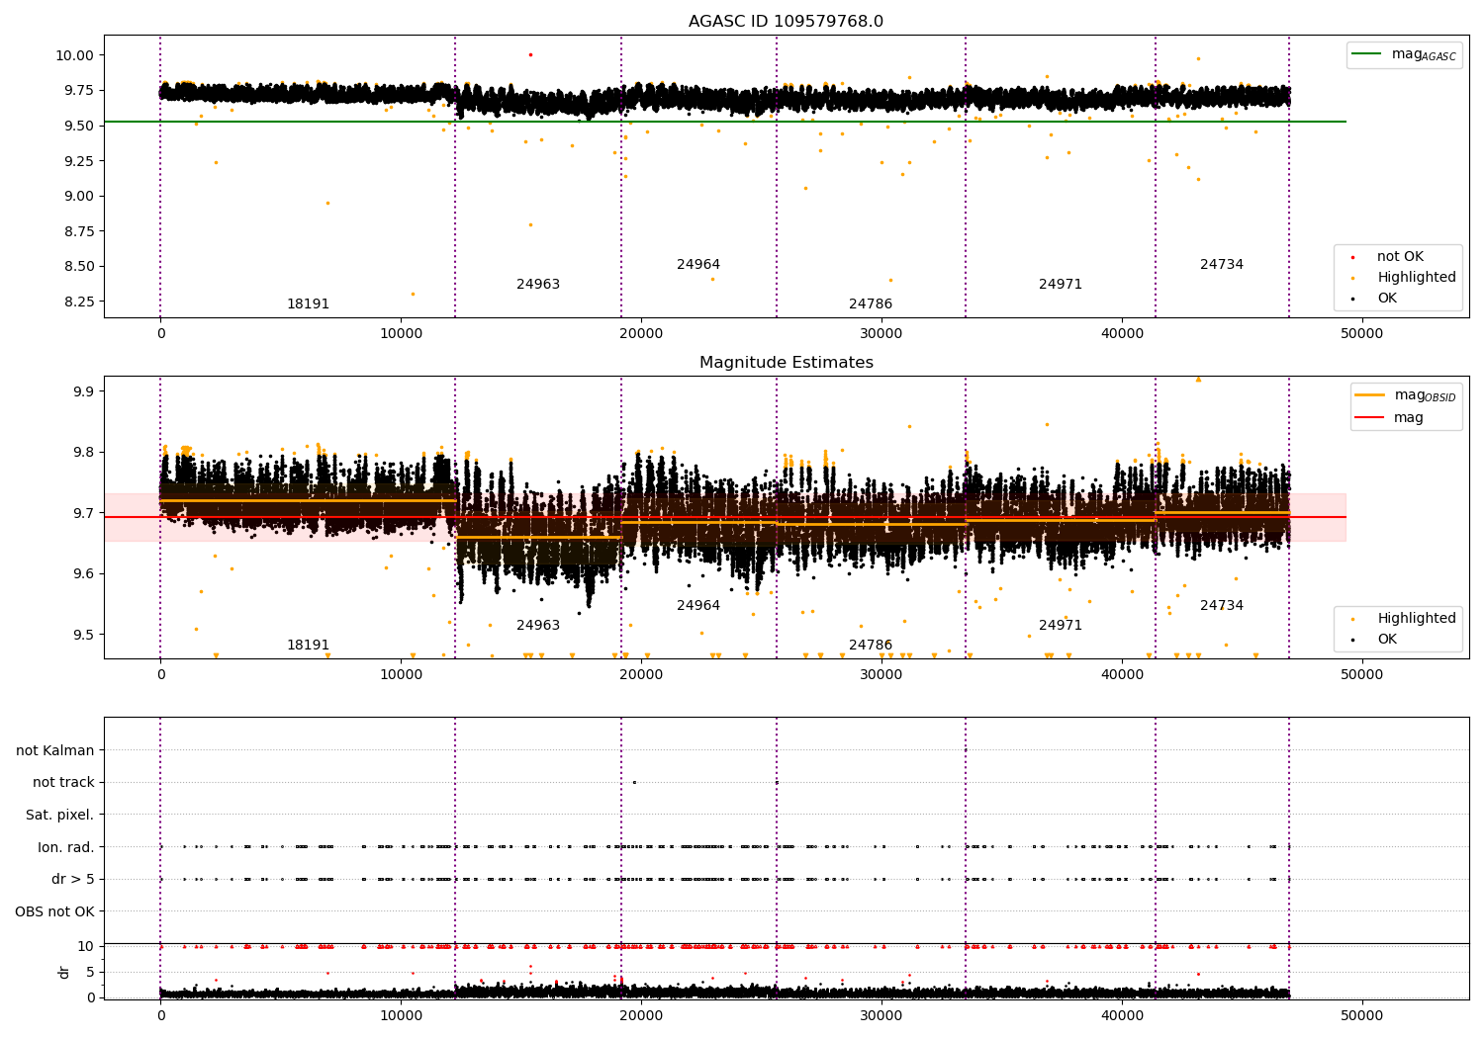
Task: Click the 'not track' row label
Action: [63, 783]
